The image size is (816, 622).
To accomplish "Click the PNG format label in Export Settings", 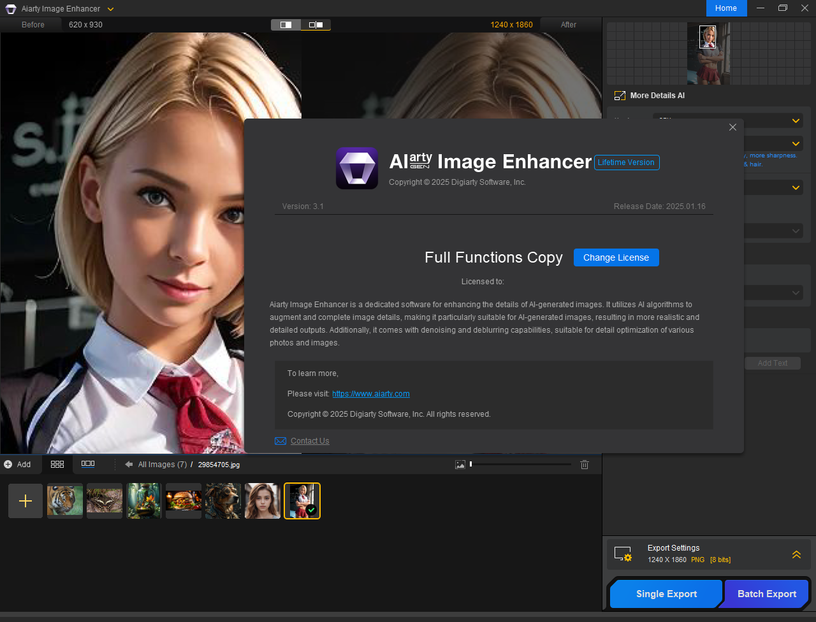I will (697, 560).
